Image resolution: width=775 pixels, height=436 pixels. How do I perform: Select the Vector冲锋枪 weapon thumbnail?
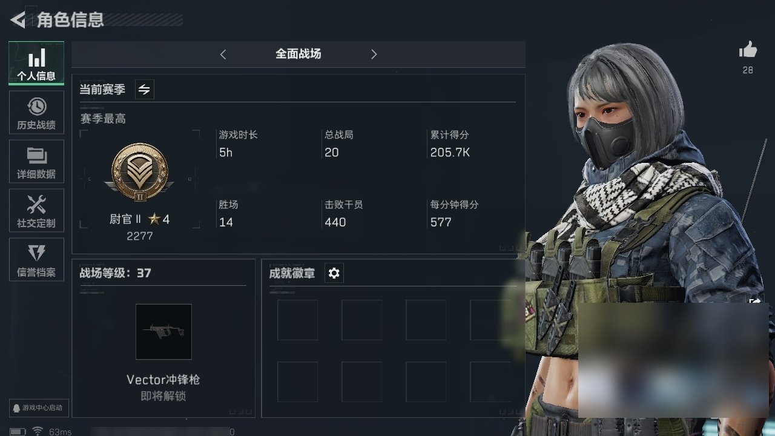click(163, 332)
